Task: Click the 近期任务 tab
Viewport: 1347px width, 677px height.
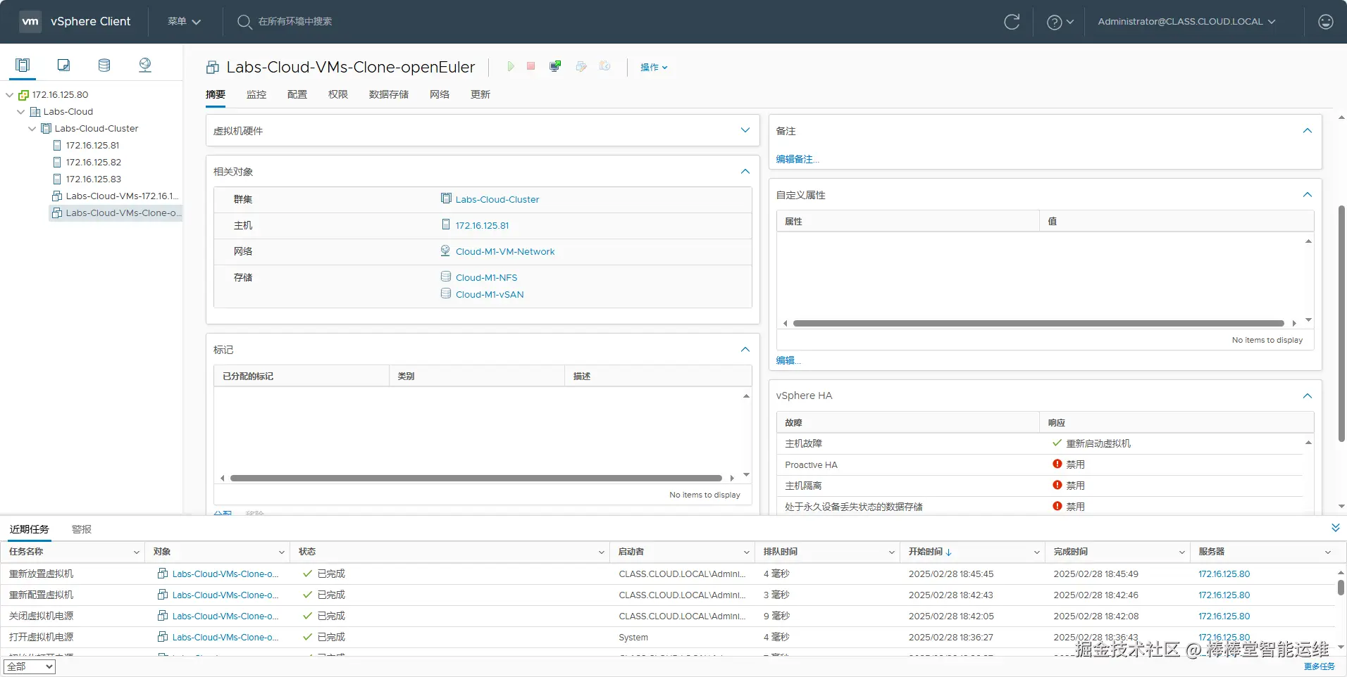Action: [30, 529]
